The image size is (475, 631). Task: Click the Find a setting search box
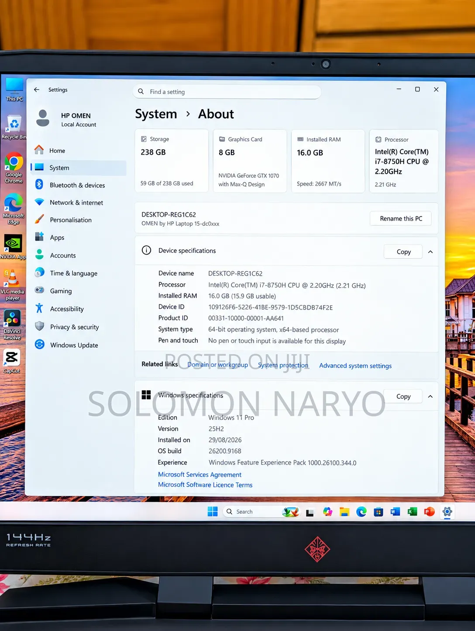point(227,92)
